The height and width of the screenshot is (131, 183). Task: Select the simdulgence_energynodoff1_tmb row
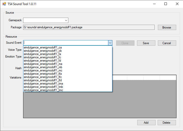pos(68,87)
